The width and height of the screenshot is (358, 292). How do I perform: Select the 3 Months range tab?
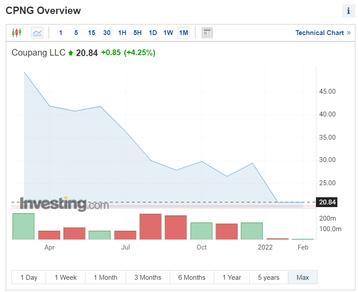[x=148, y=278]
